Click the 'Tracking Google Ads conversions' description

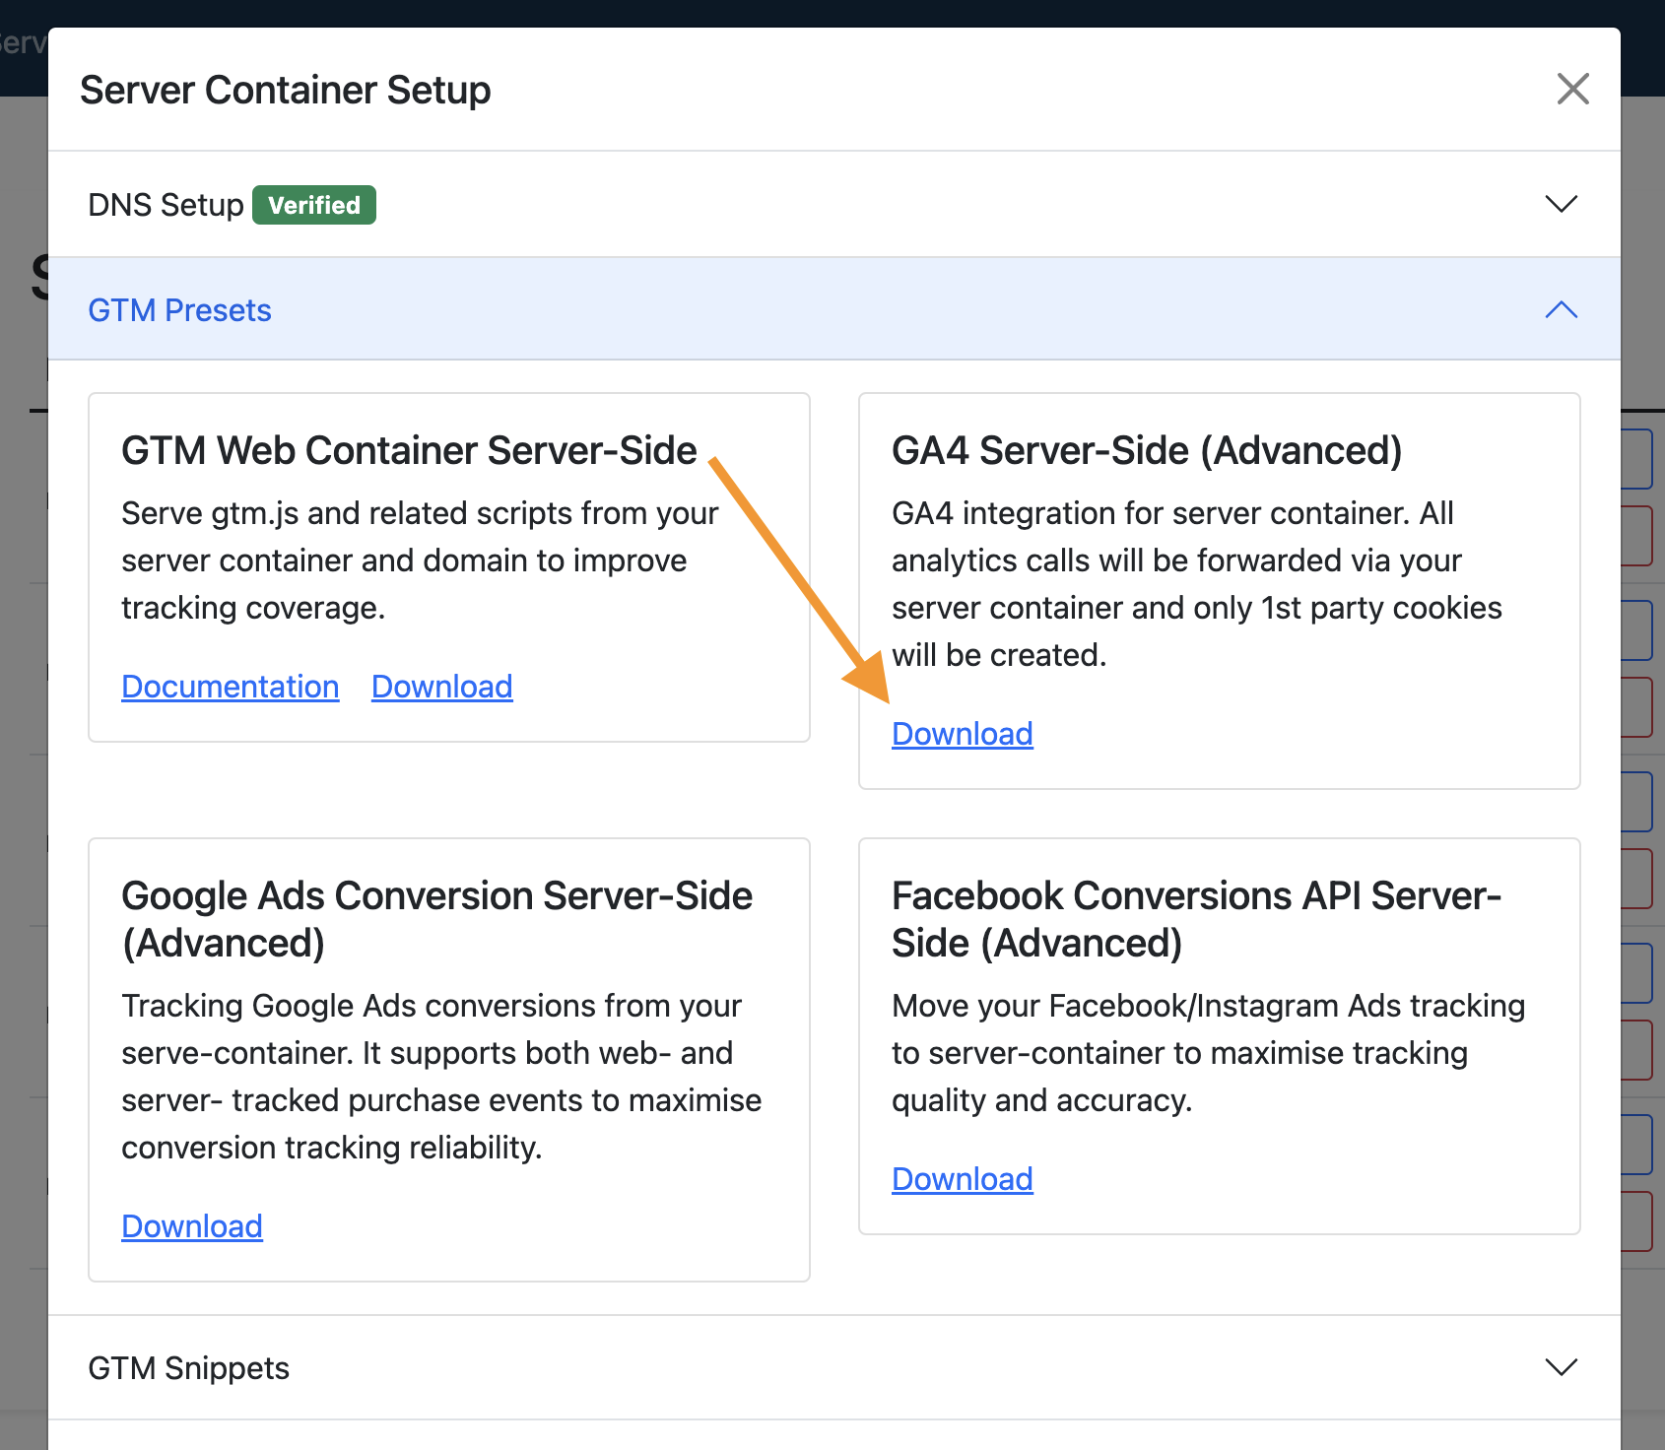pos(441,1077)
